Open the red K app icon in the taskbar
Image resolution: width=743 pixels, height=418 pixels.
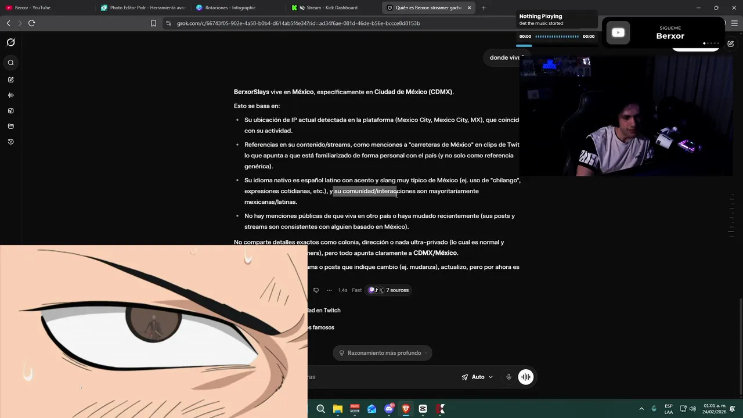[441, 409]
